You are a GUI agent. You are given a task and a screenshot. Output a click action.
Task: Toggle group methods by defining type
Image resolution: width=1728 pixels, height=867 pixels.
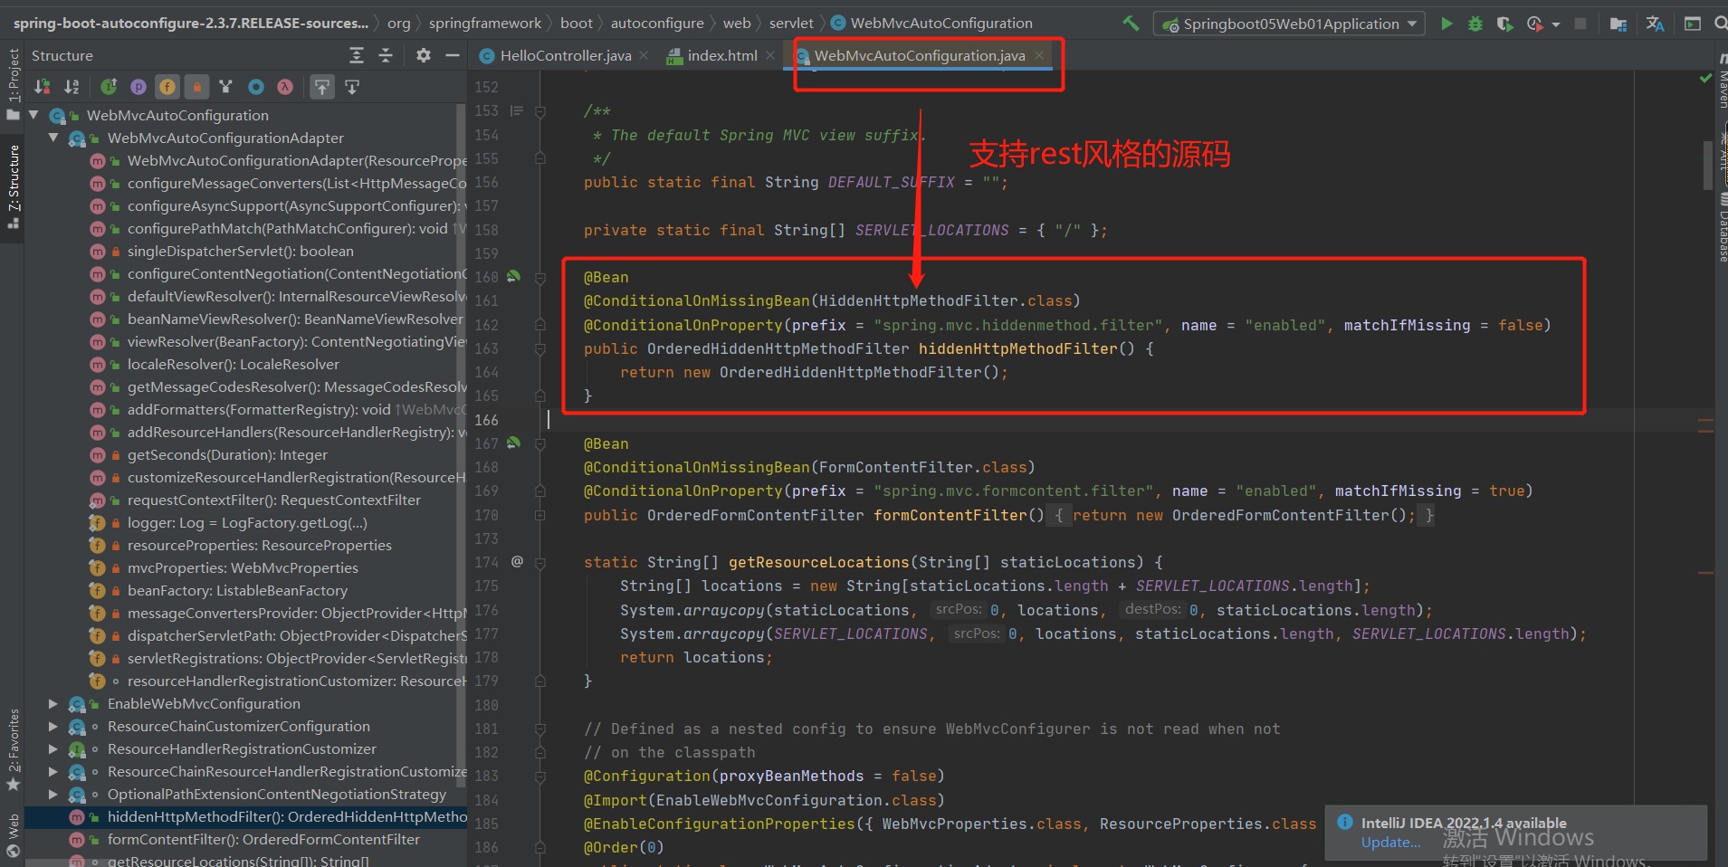[226, 87]
